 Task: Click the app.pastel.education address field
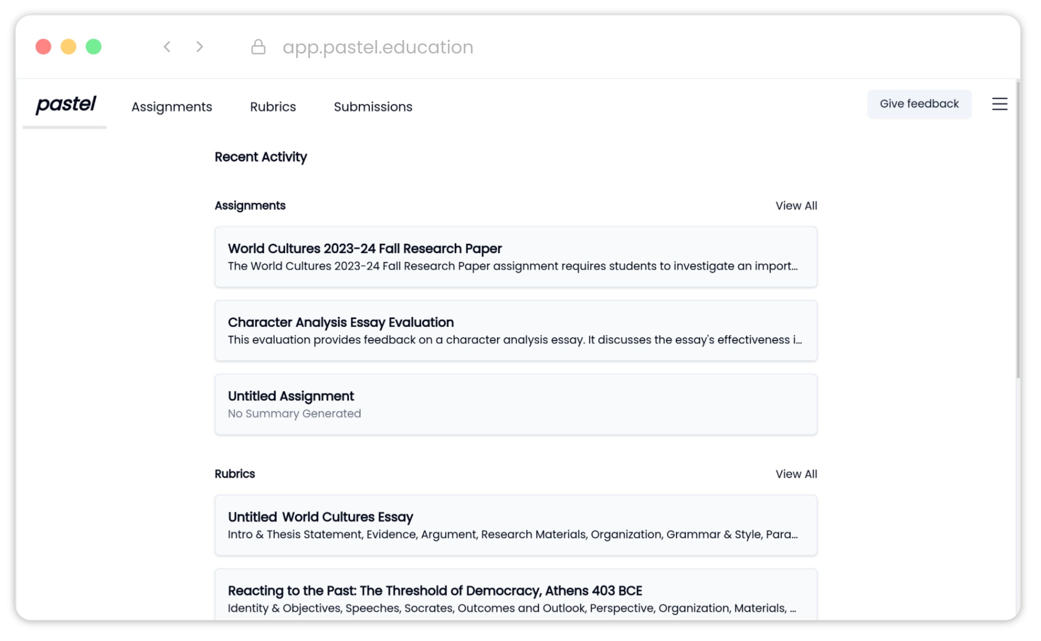pos(378,47)
